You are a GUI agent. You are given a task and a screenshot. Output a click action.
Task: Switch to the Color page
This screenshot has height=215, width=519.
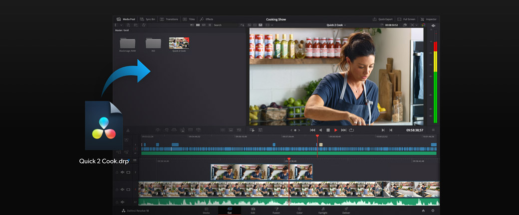[x=299, y=211]
